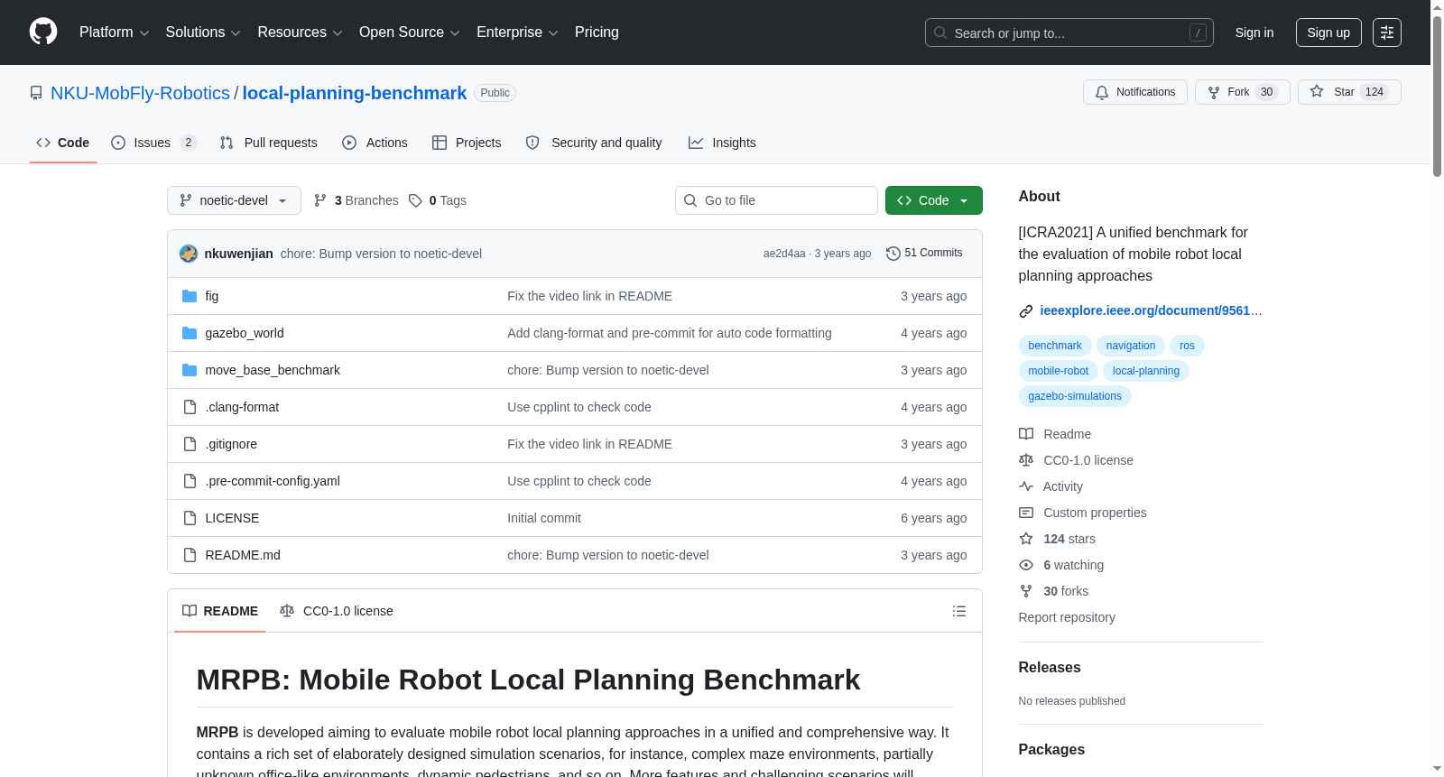Open the move_base_benchmark folder icon
Screen dimensions: 1444x777
pos(190,370)
